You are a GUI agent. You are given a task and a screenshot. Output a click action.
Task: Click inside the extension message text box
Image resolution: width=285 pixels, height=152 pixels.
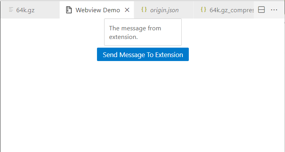(x=143, y=32)
